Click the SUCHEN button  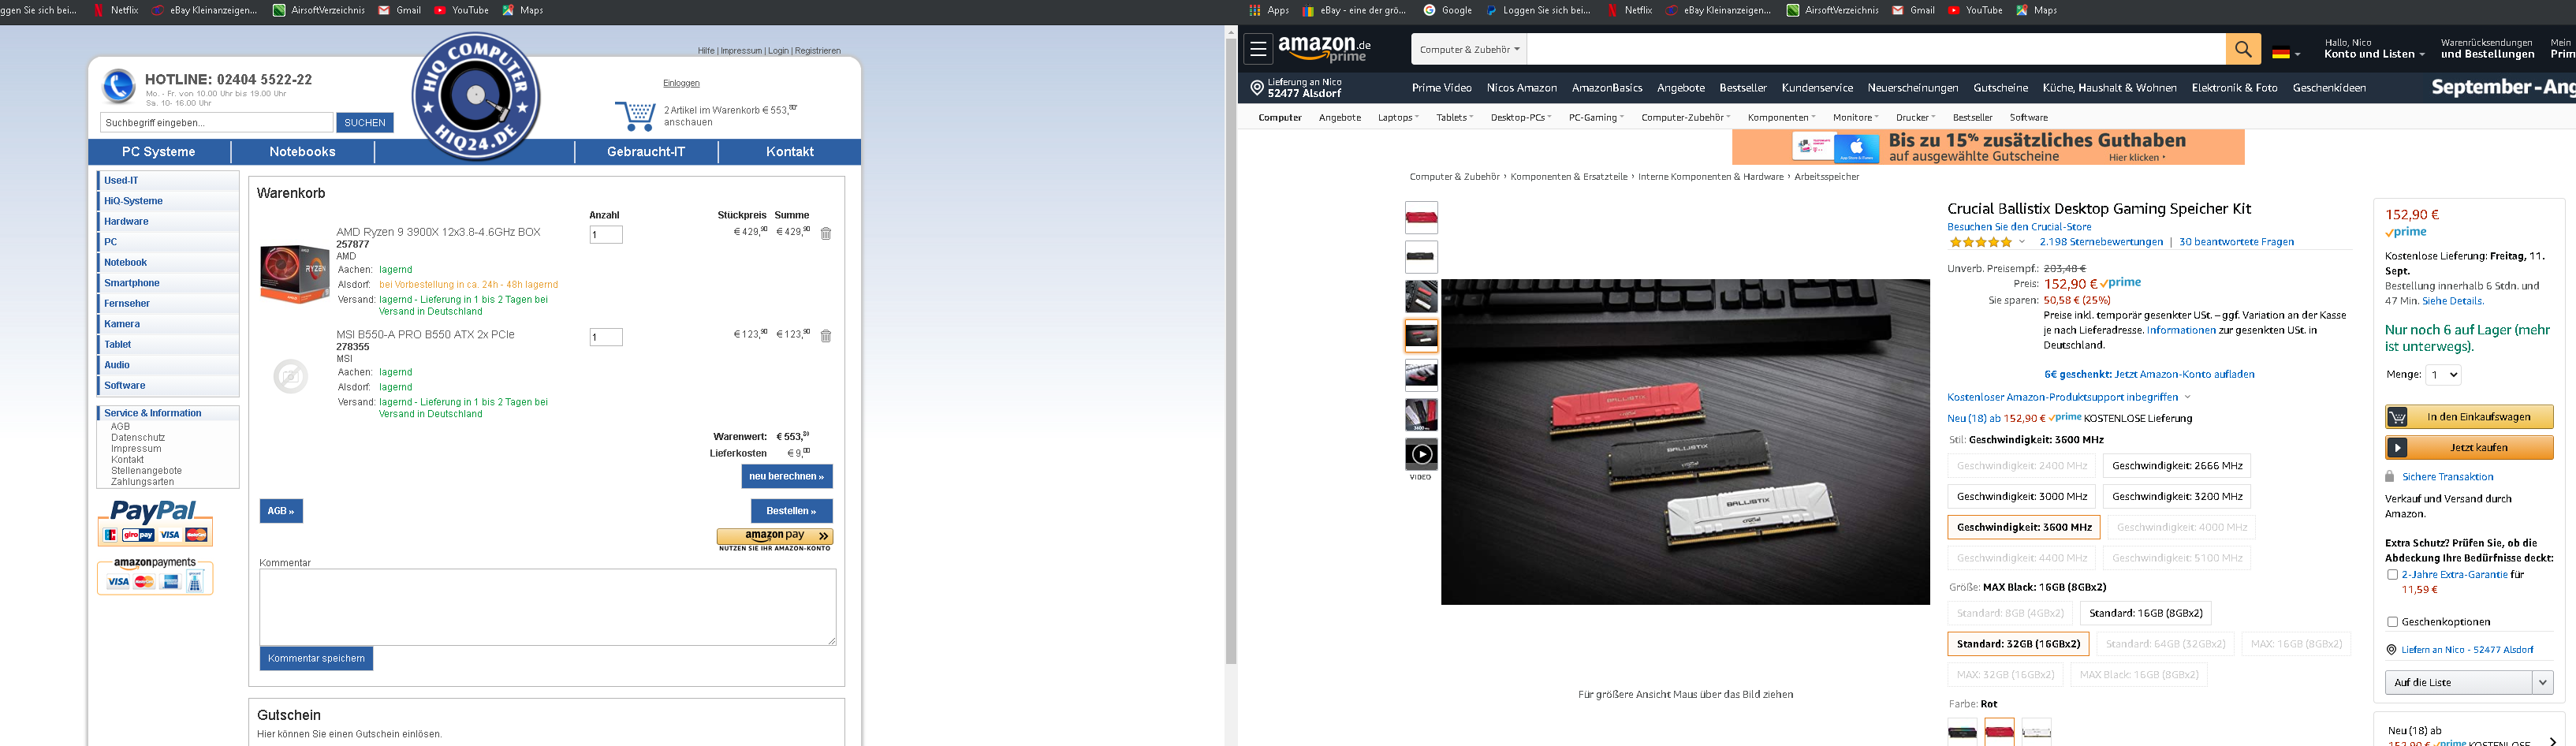365,123
